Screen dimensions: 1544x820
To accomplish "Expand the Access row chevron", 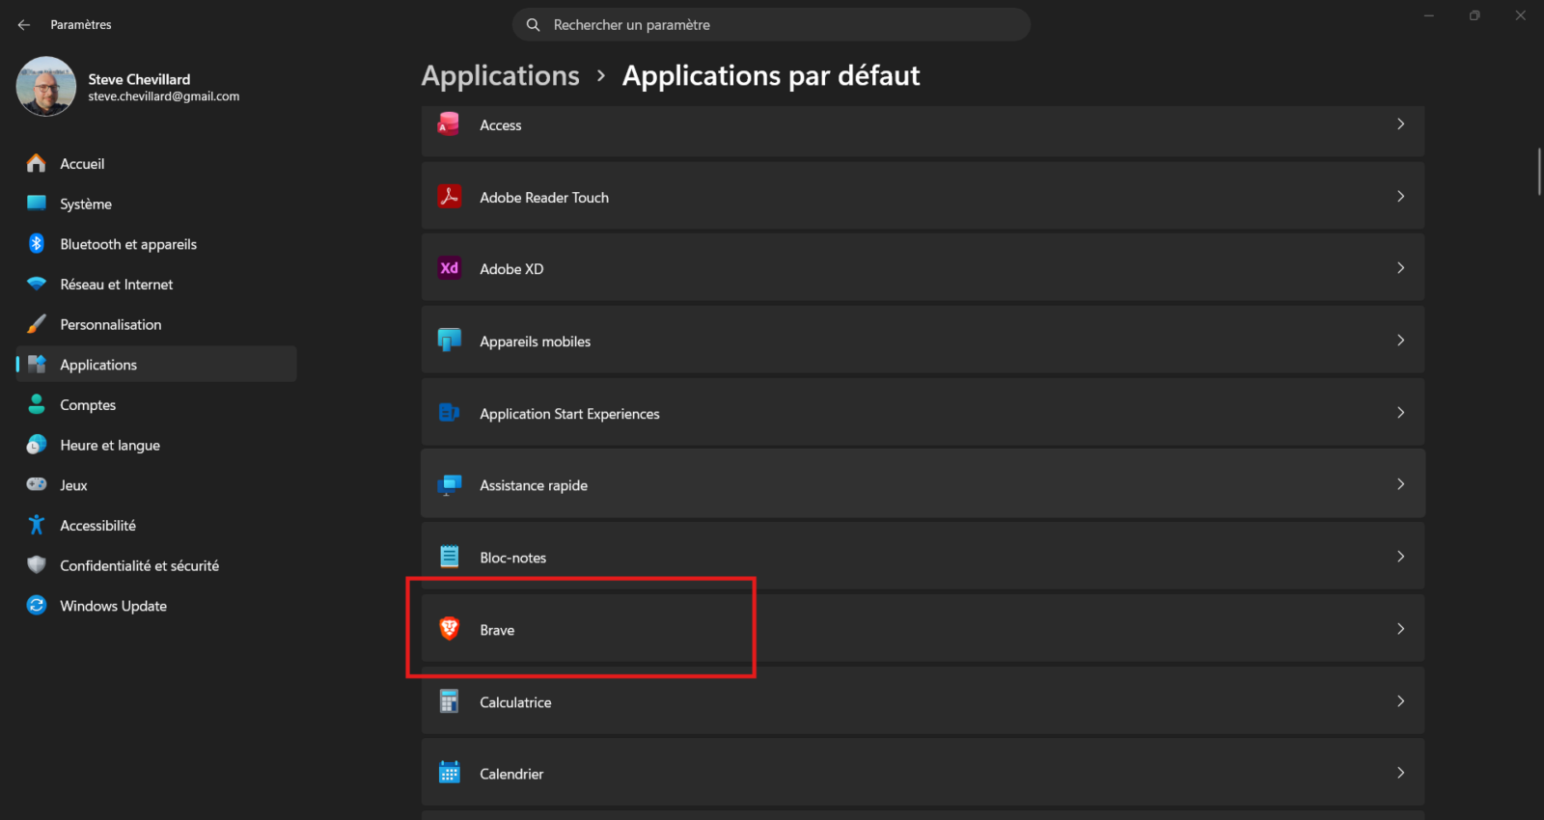I will (1400, 123).
